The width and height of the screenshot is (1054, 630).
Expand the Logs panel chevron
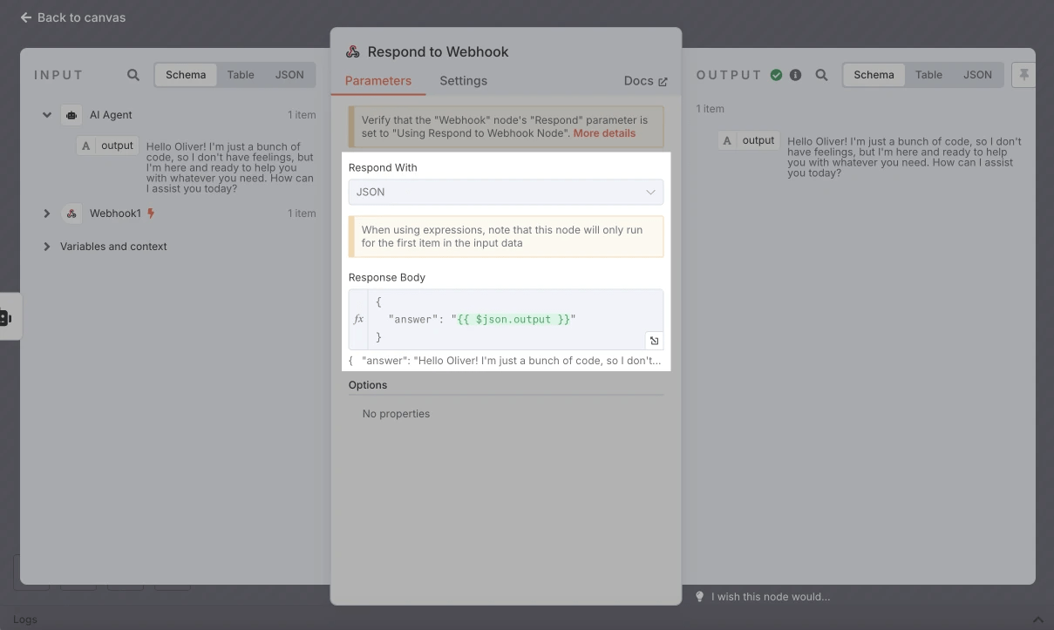[x=1037, y=620]
